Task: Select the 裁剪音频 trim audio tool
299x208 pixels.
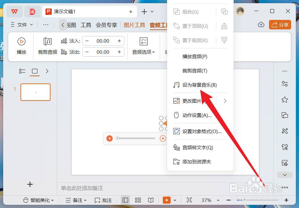Action: 47,46
